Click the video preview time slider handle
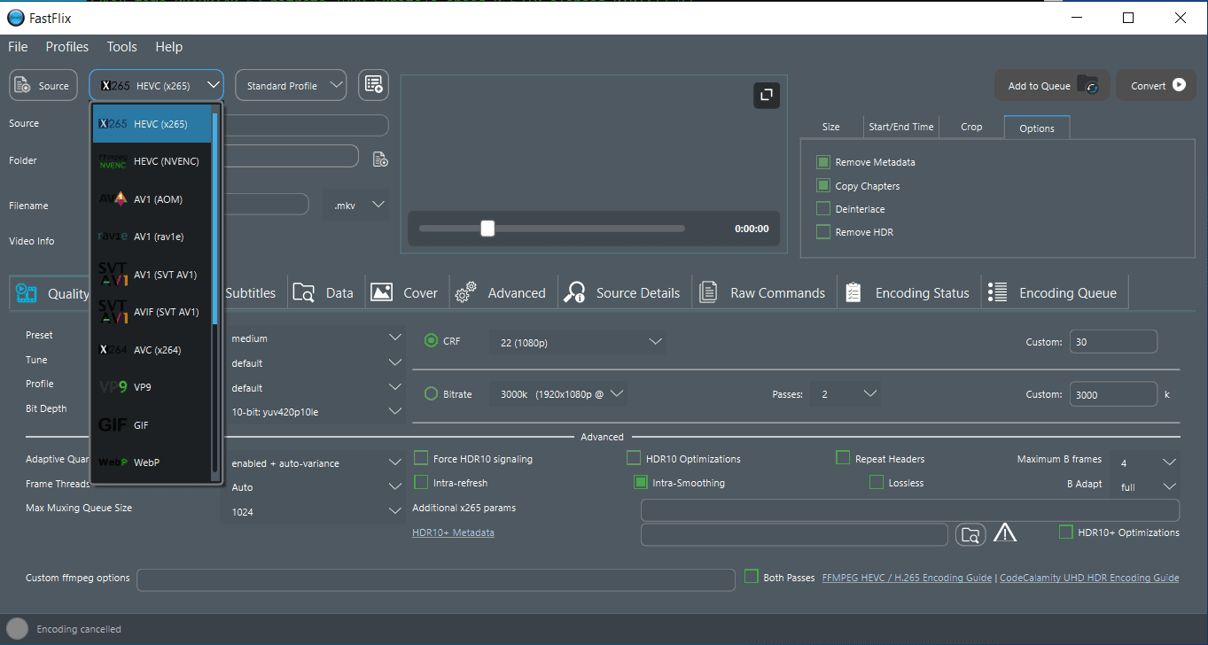Screen dimensions: 1208x645 pyautogui.click(x=487, y=229)
